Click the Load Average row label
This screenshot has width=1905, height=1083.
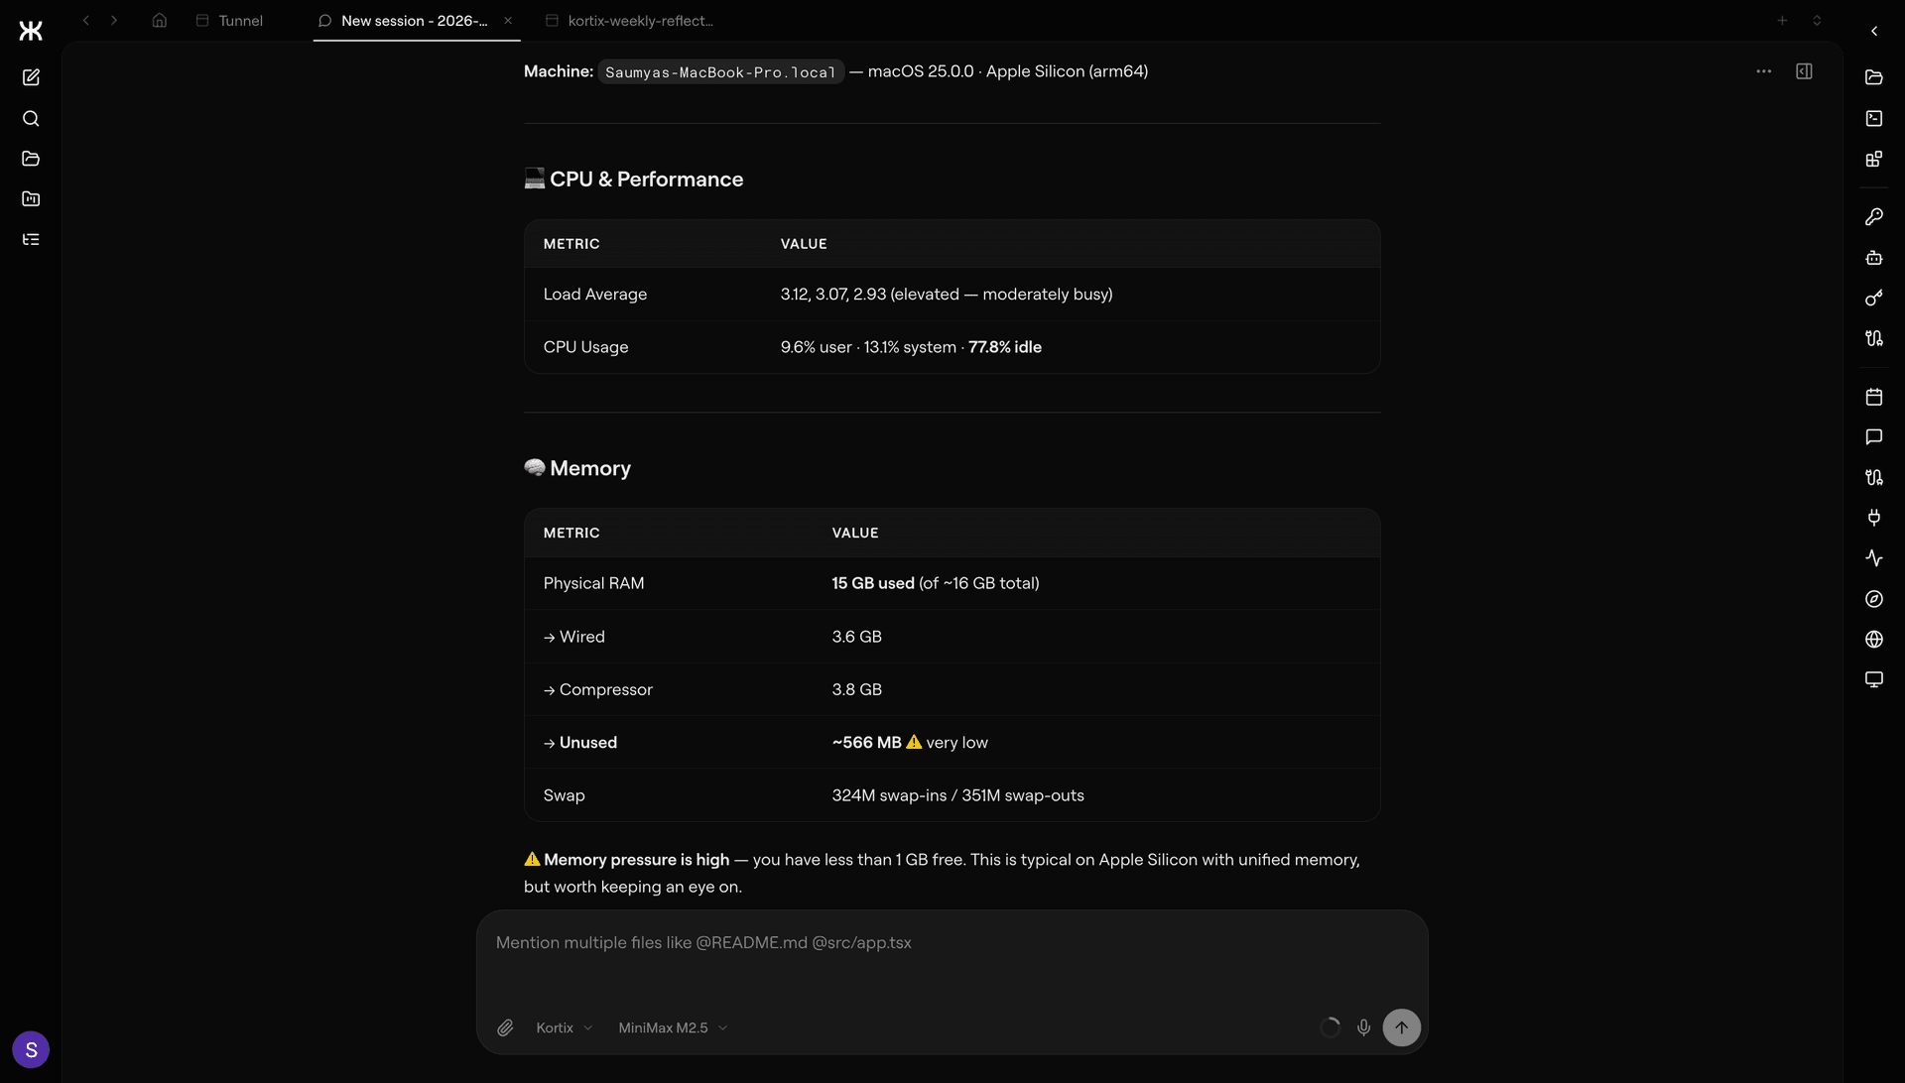click(595, 295)
